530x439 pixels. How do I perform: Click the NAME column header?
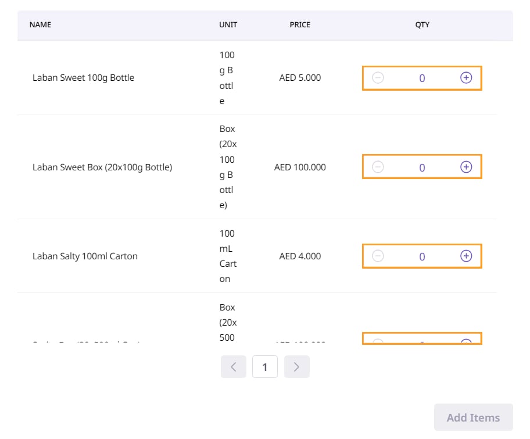pyautogui.click(x=41, y=25)
